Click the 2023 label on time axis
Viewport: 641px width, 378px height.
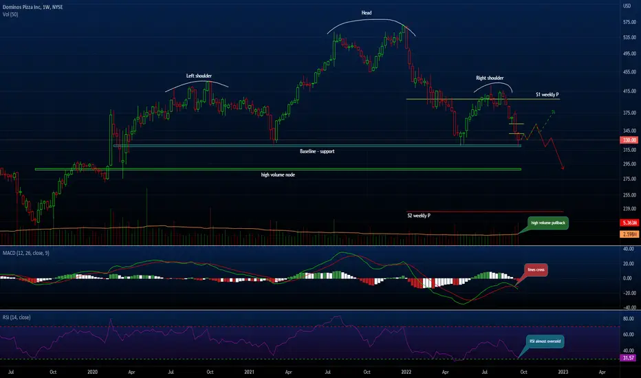coord(563,372)
